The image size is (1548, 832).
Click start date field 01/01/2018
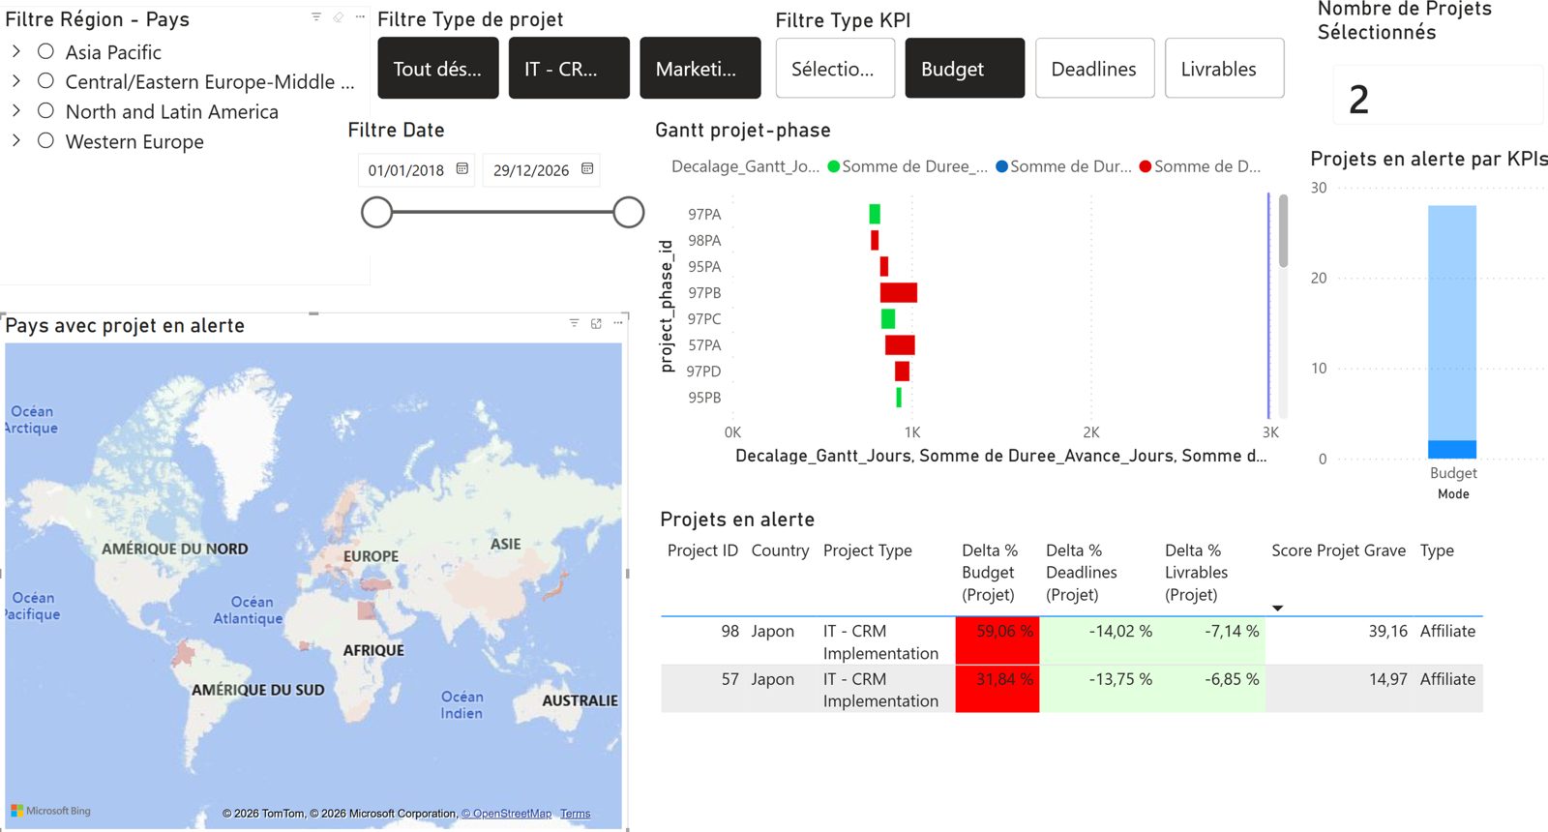point(416,169)
